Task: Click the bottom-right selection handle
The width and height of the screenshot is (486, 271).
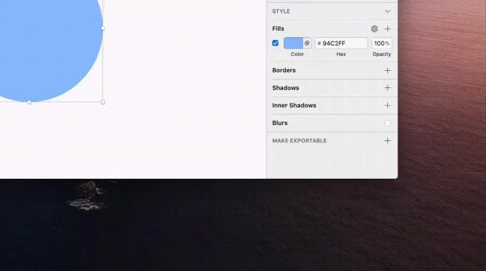Action: tap(103, 102)
